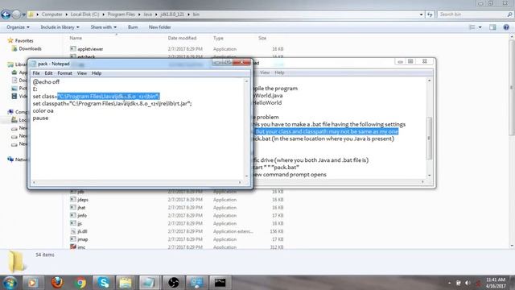This screenshot has height=290, width=515.
Task: Select the jli.dll file
Action: click(82, 231)
